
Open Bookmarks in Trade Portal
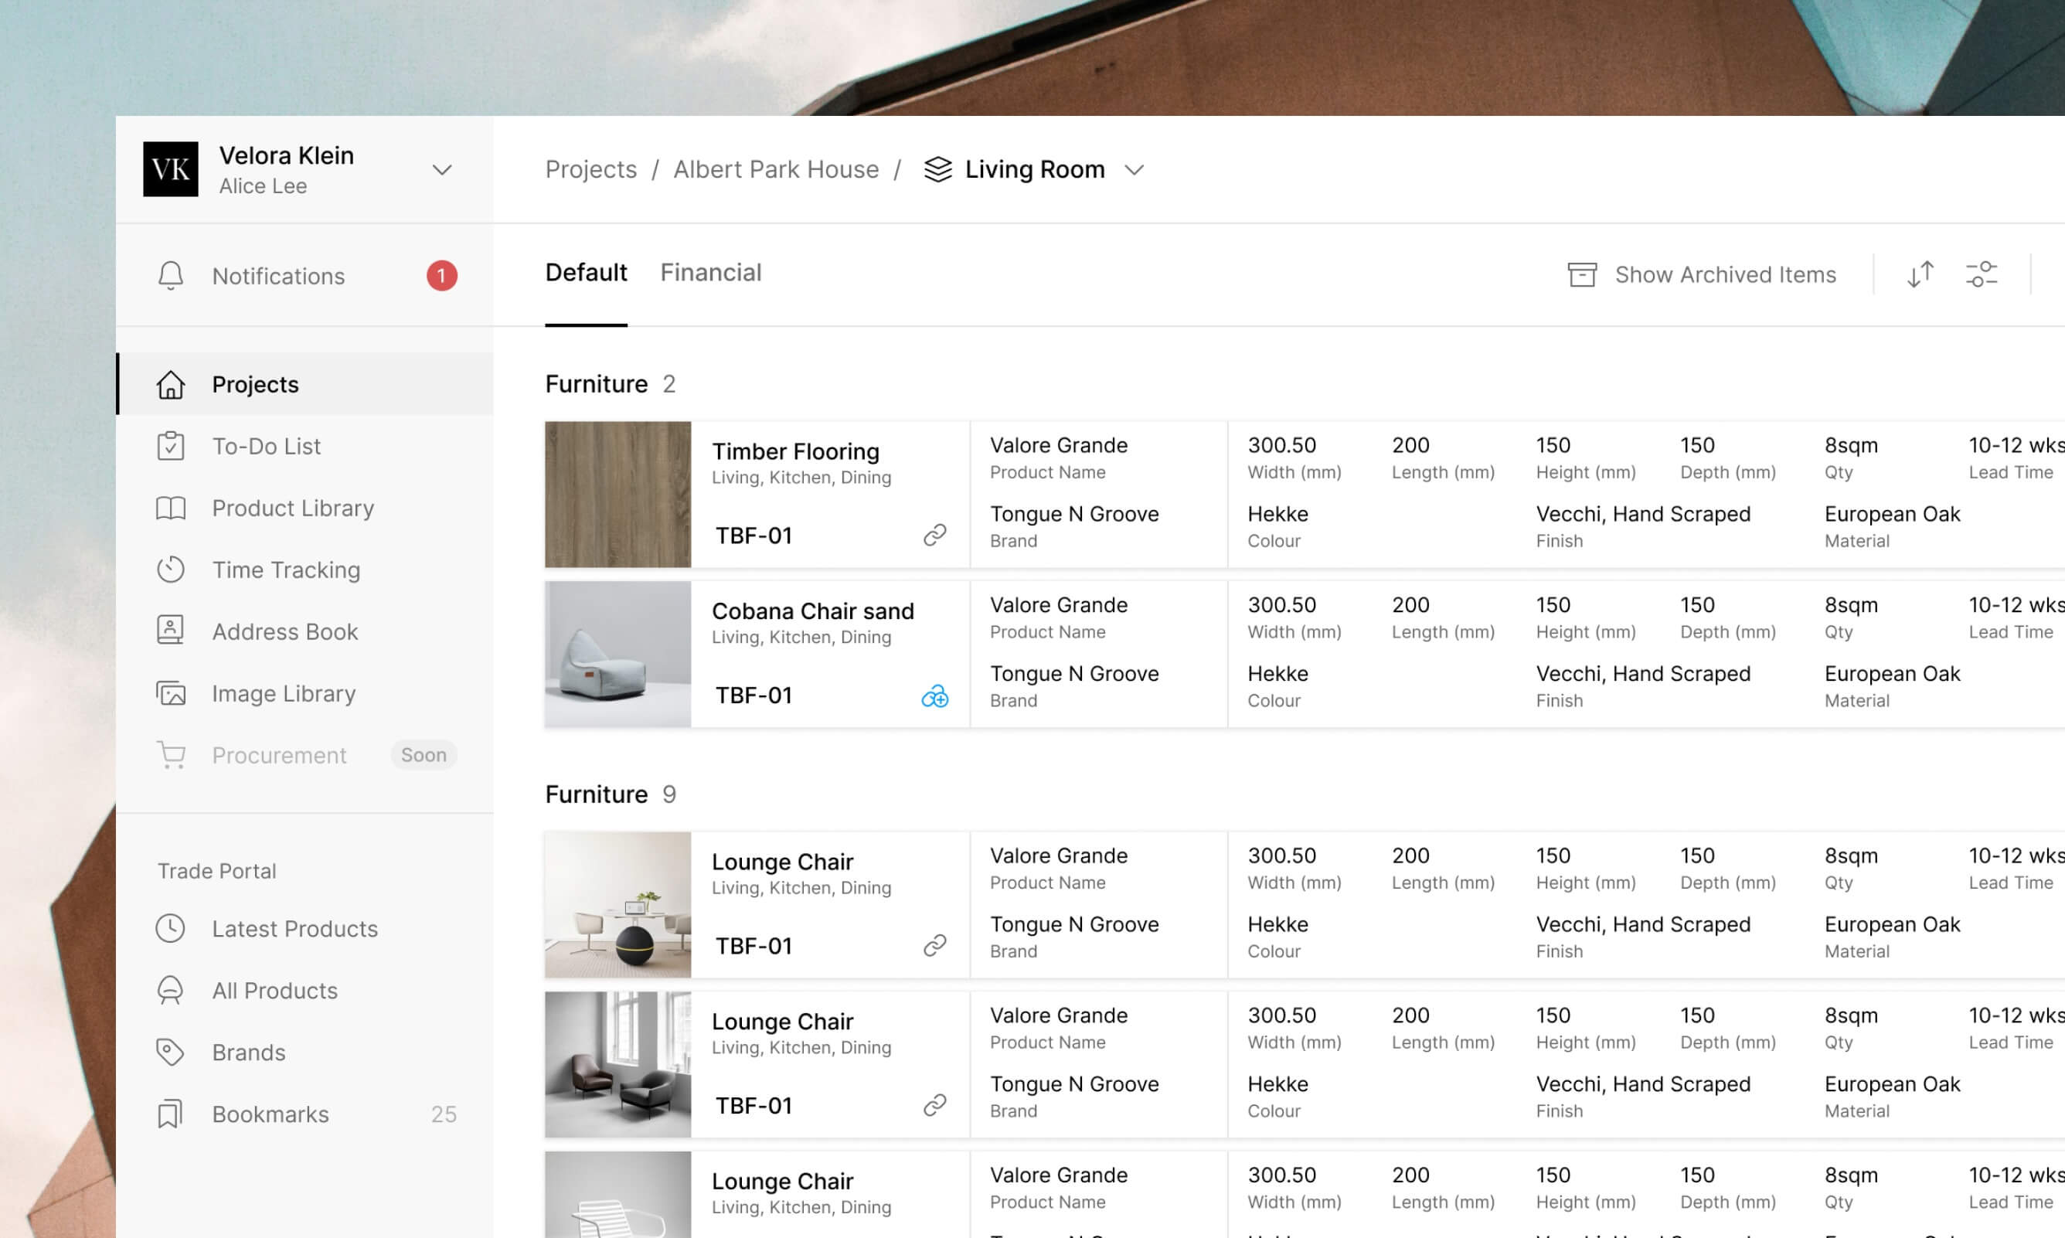point(270,1114)
